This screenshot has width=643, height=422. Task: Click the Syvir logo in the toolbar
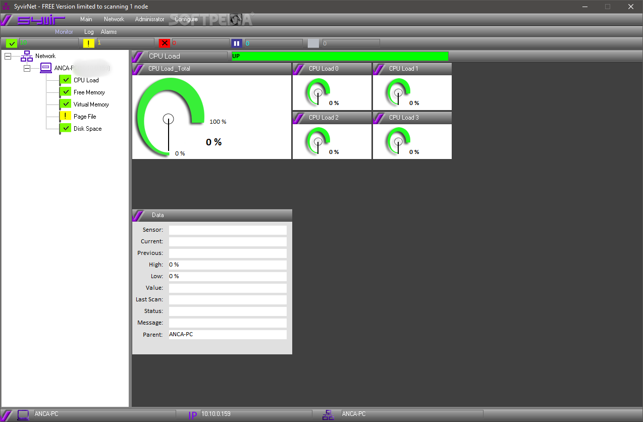(x=41, y=21)
